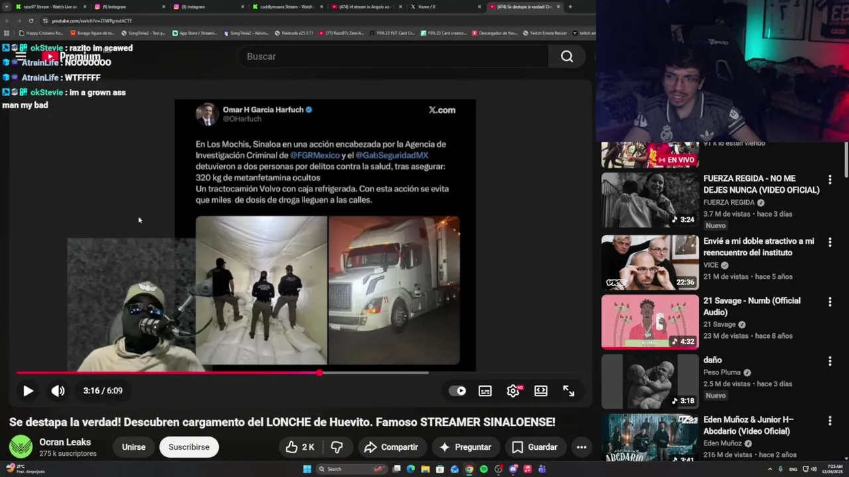Open the Ocran Leaks channel name link

[65, 443]
